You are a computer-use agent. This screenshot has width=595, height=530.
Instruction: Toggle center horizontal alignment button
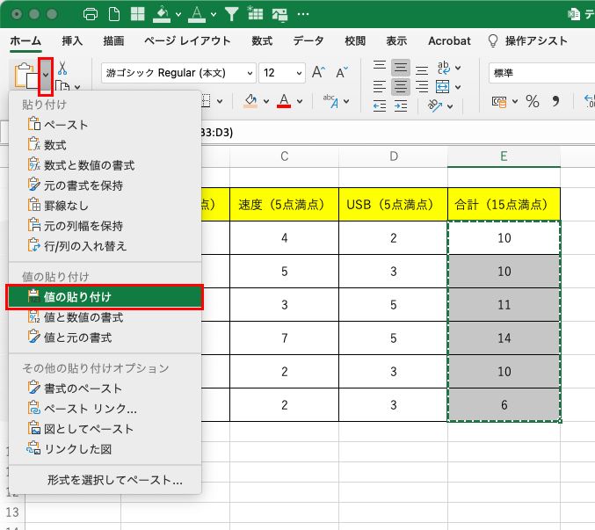(401, 87)
